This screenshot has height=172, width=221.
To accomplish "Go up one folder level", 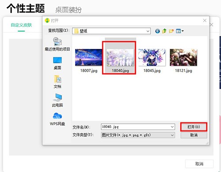I will pyautogui.click(x=164, y=31).
